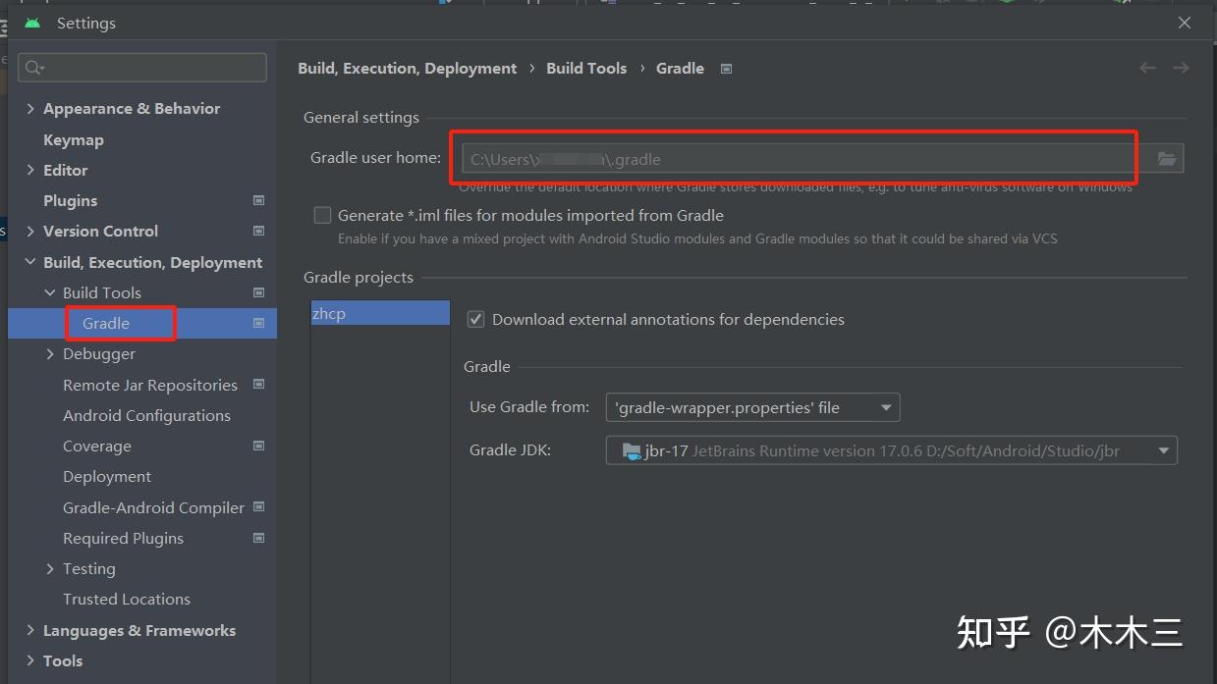Viewport: 1217px width, 684px height.
Task: Expand the Testing section
Action: click(x=51, y=568)
